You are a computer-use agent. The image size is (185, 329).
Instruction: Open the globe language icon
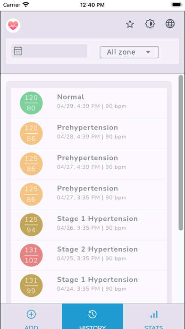[170, 24]
